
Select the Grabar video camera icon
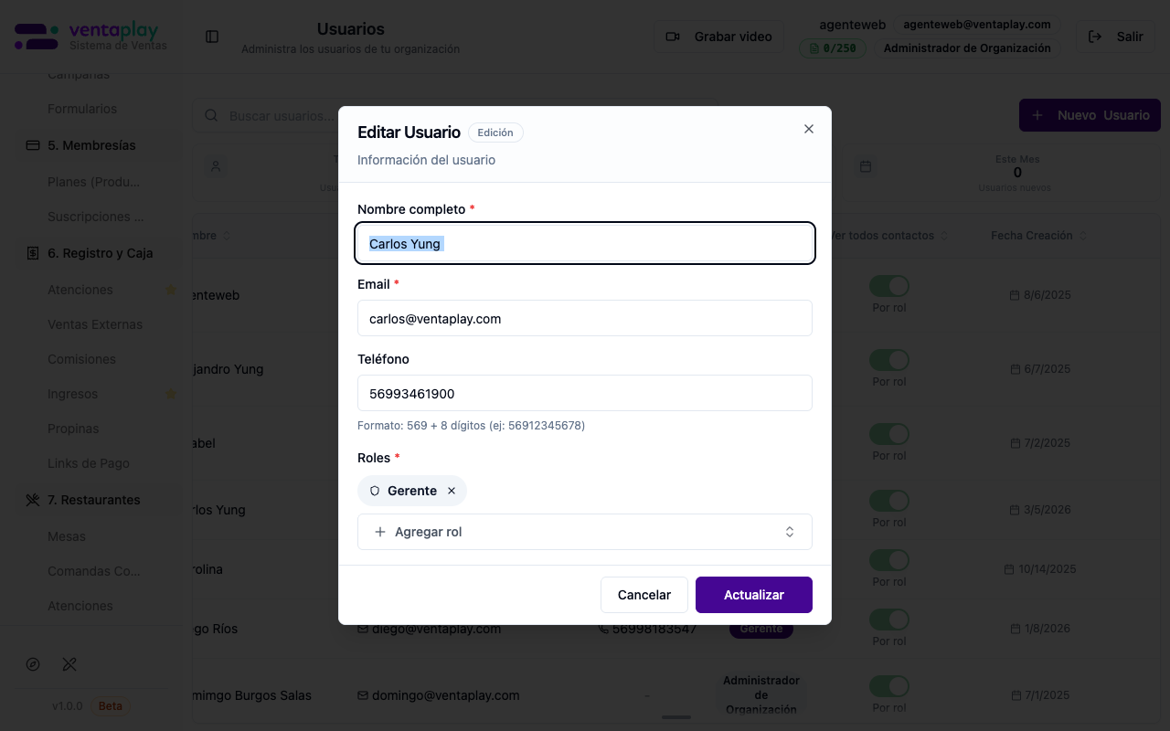coord(673,37)
